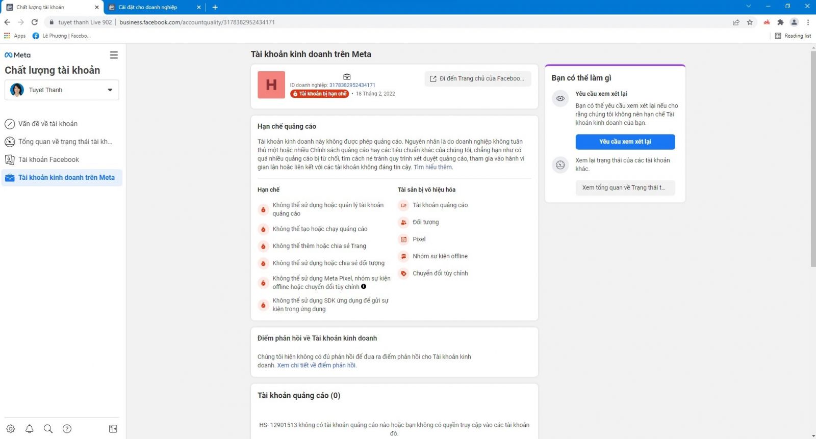The image size is (816, 439).
Task: Click the 'Hạn chế quảng cáo' section heading
Action: point(287,126)
